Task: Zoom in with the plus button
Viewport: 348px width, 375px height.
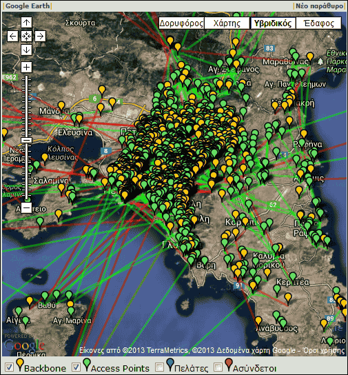Action: coord(26,67)
